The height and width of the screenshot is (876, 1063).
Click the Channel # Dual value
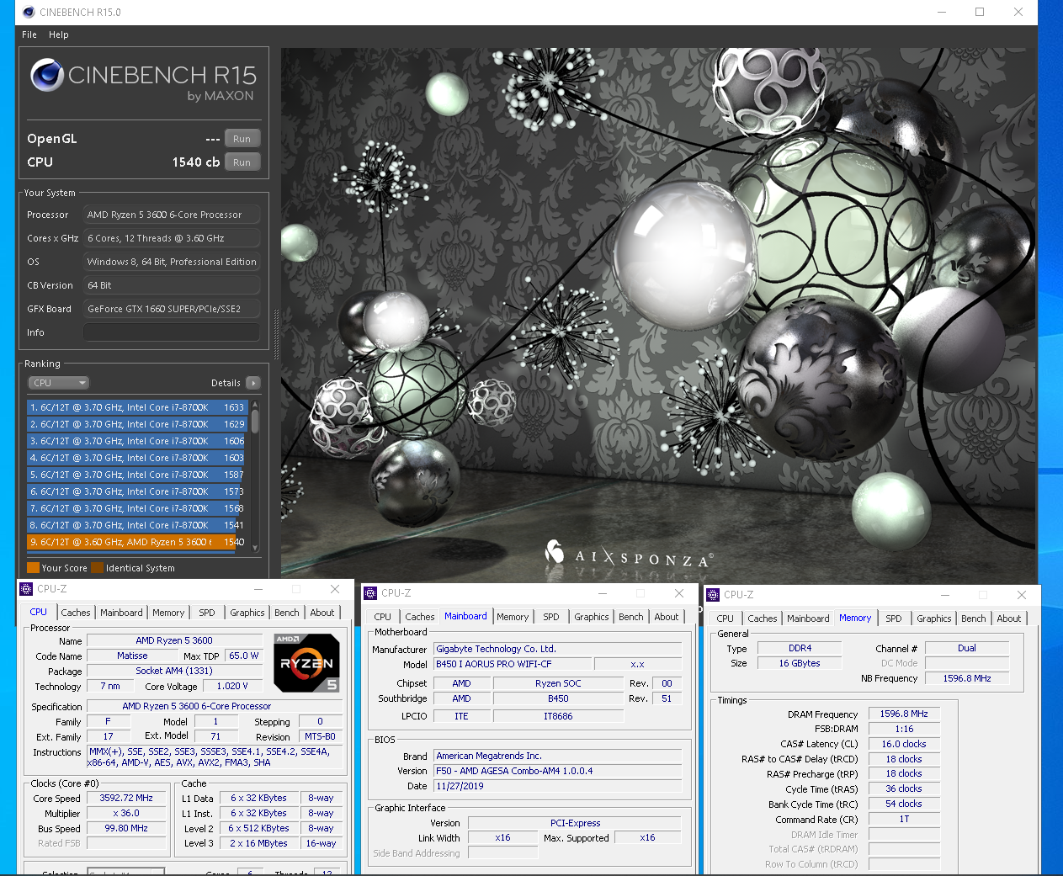(x=967, y=648)
